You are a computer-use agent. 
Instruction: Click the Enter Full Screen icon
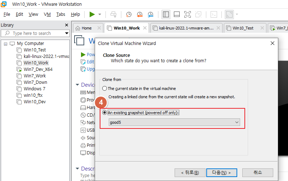[188, 14]
